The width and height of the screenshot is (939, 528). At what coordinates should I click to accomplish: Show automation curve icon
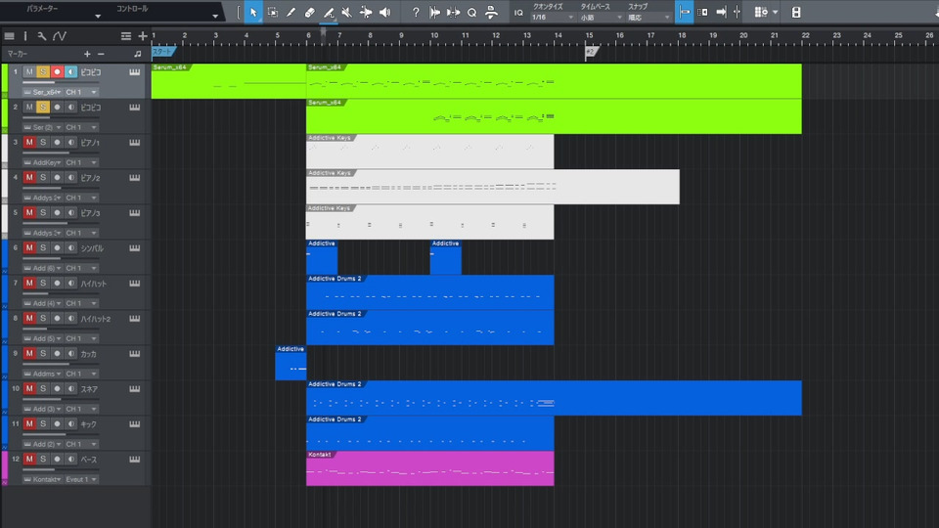pyautogui.click(x=60, y=36)
